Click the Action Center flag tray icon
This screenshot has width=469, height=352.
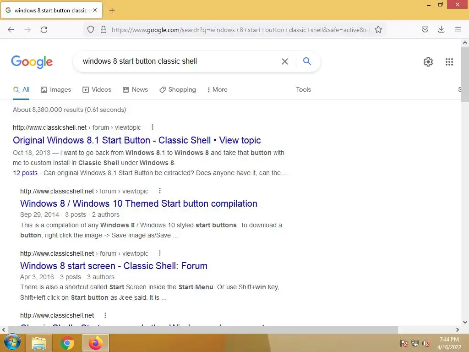(x=404, y=343)
